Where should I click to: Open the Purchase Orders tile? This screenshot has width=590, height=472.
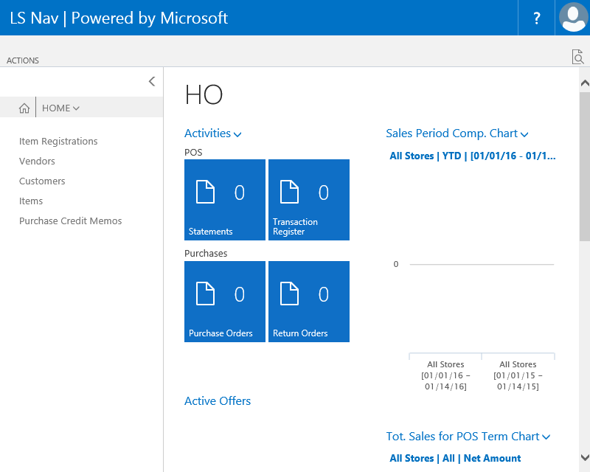(x=225, y=302)
